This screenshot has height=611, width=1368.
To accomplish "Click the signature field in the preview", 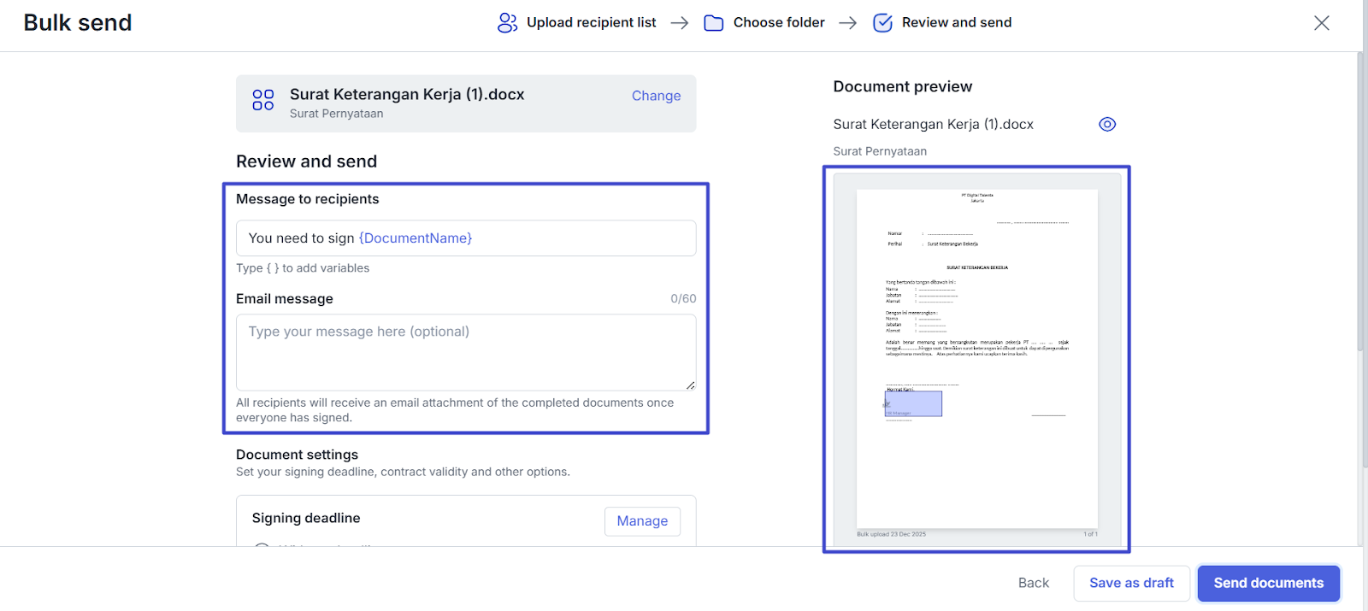I will tap(913, 403).
